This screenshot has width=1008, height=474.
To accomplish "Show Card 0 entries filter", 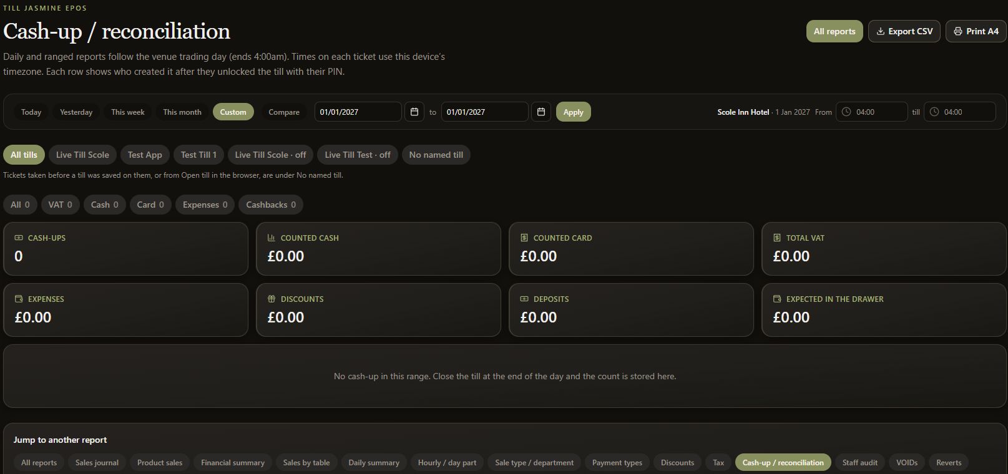I will [150, 205].
